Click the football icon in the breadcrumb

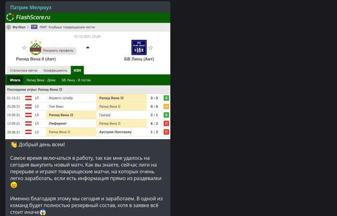tap(8, 27)
